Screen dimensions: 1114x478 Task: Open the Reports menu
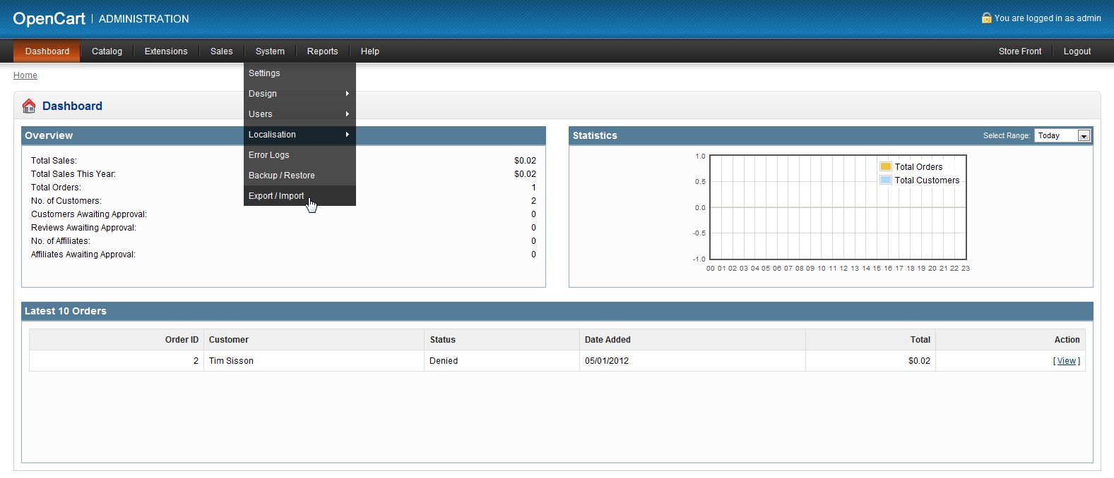click(322, 51)
